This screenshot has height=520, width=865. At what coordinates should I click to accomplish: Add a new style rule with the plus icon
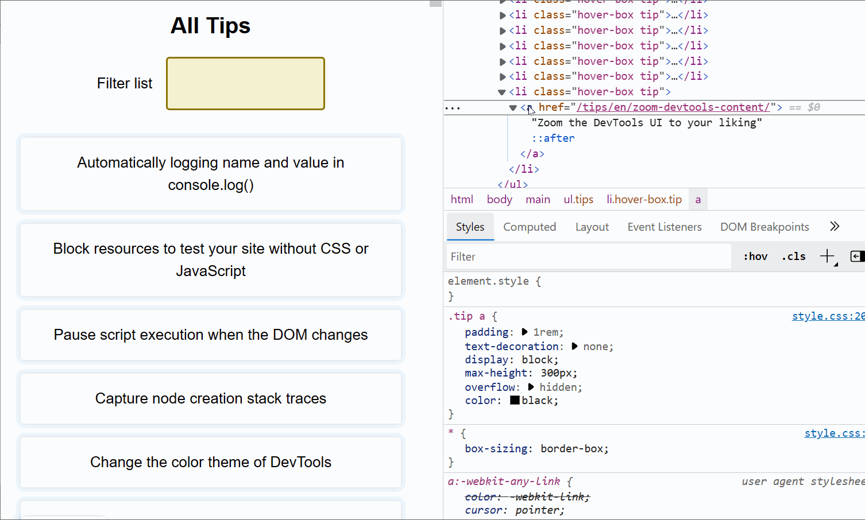(x=827, y=257)
